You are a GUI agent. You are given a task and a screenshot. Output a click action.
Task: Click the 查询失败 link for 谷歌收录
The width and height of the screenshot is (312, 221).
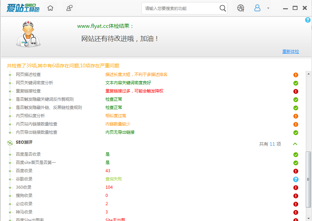114,179
